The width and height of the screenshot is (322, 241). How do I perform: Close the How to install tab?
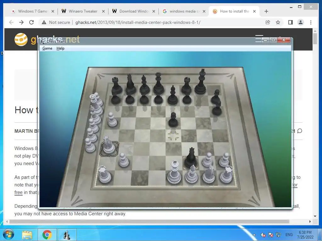pyautogui.click(x=254, y=11)
